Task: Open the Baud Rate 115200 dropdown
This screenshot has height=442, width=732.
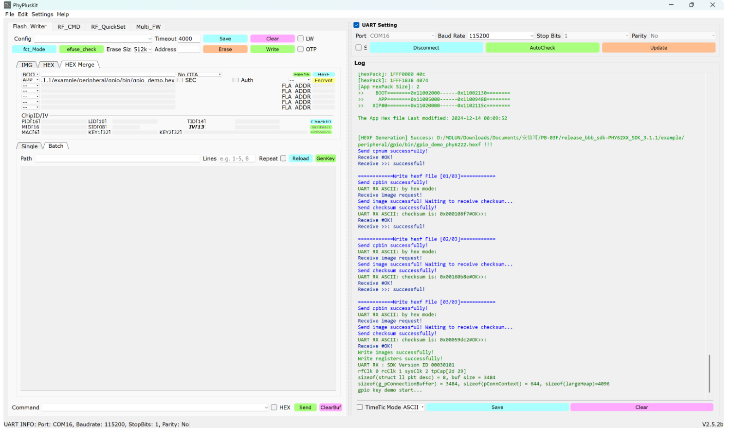Action: coord(501,36)
